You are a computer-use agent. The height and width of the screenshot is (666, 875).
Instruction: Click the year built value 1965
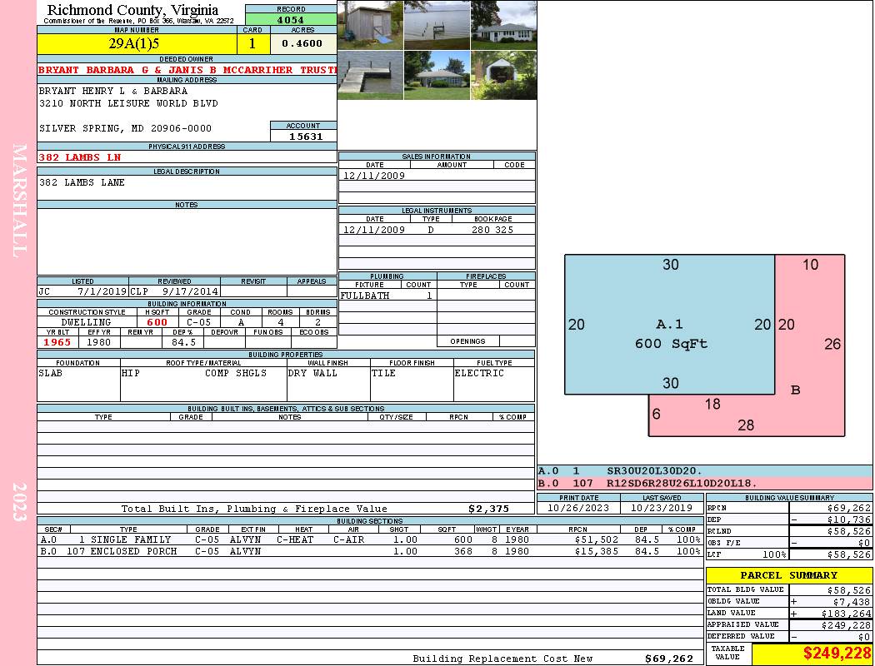57,342
